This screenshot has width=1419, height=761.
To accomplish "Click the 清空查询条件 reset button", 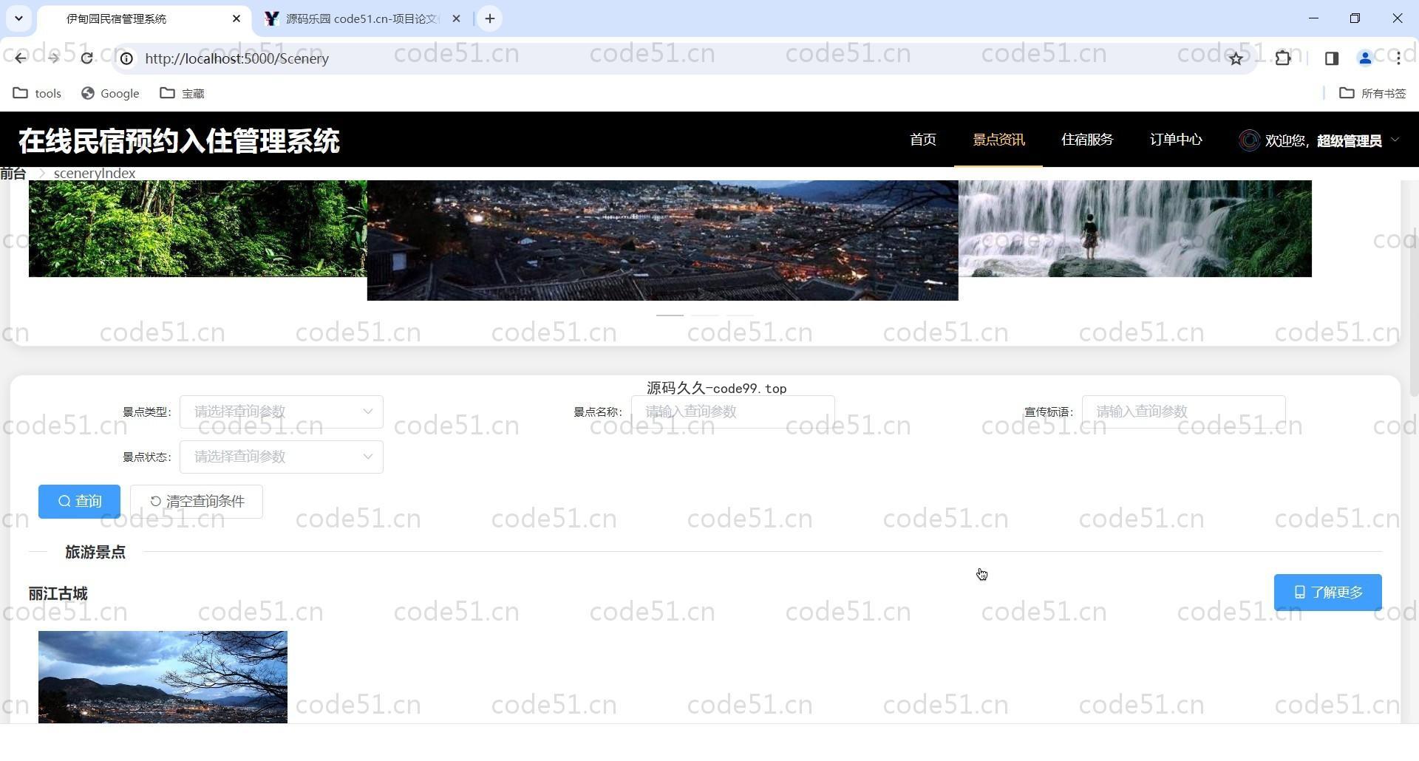I will pyautogui.click(x=197, y=502).
